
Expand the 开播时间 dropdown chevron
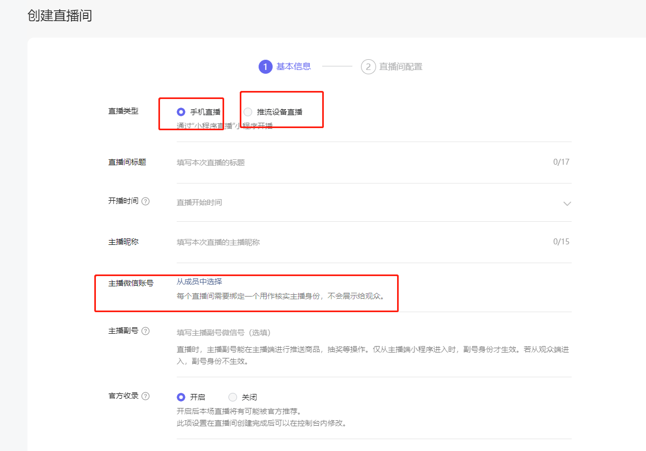click(x=567, y=203)
